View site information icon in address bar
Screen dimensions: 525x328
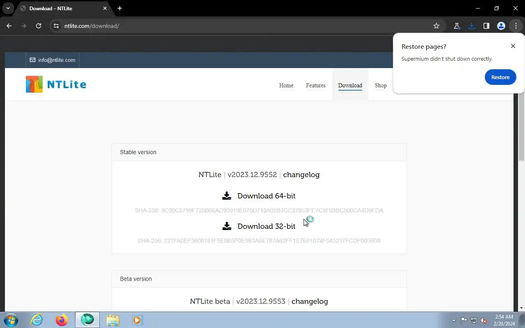tap(57, 26)
